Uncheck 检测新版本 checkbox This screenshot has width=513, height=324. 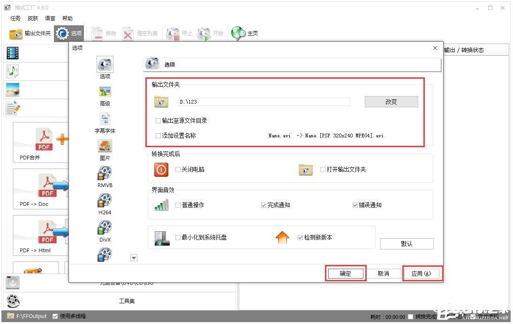click(x=300, y=238)
